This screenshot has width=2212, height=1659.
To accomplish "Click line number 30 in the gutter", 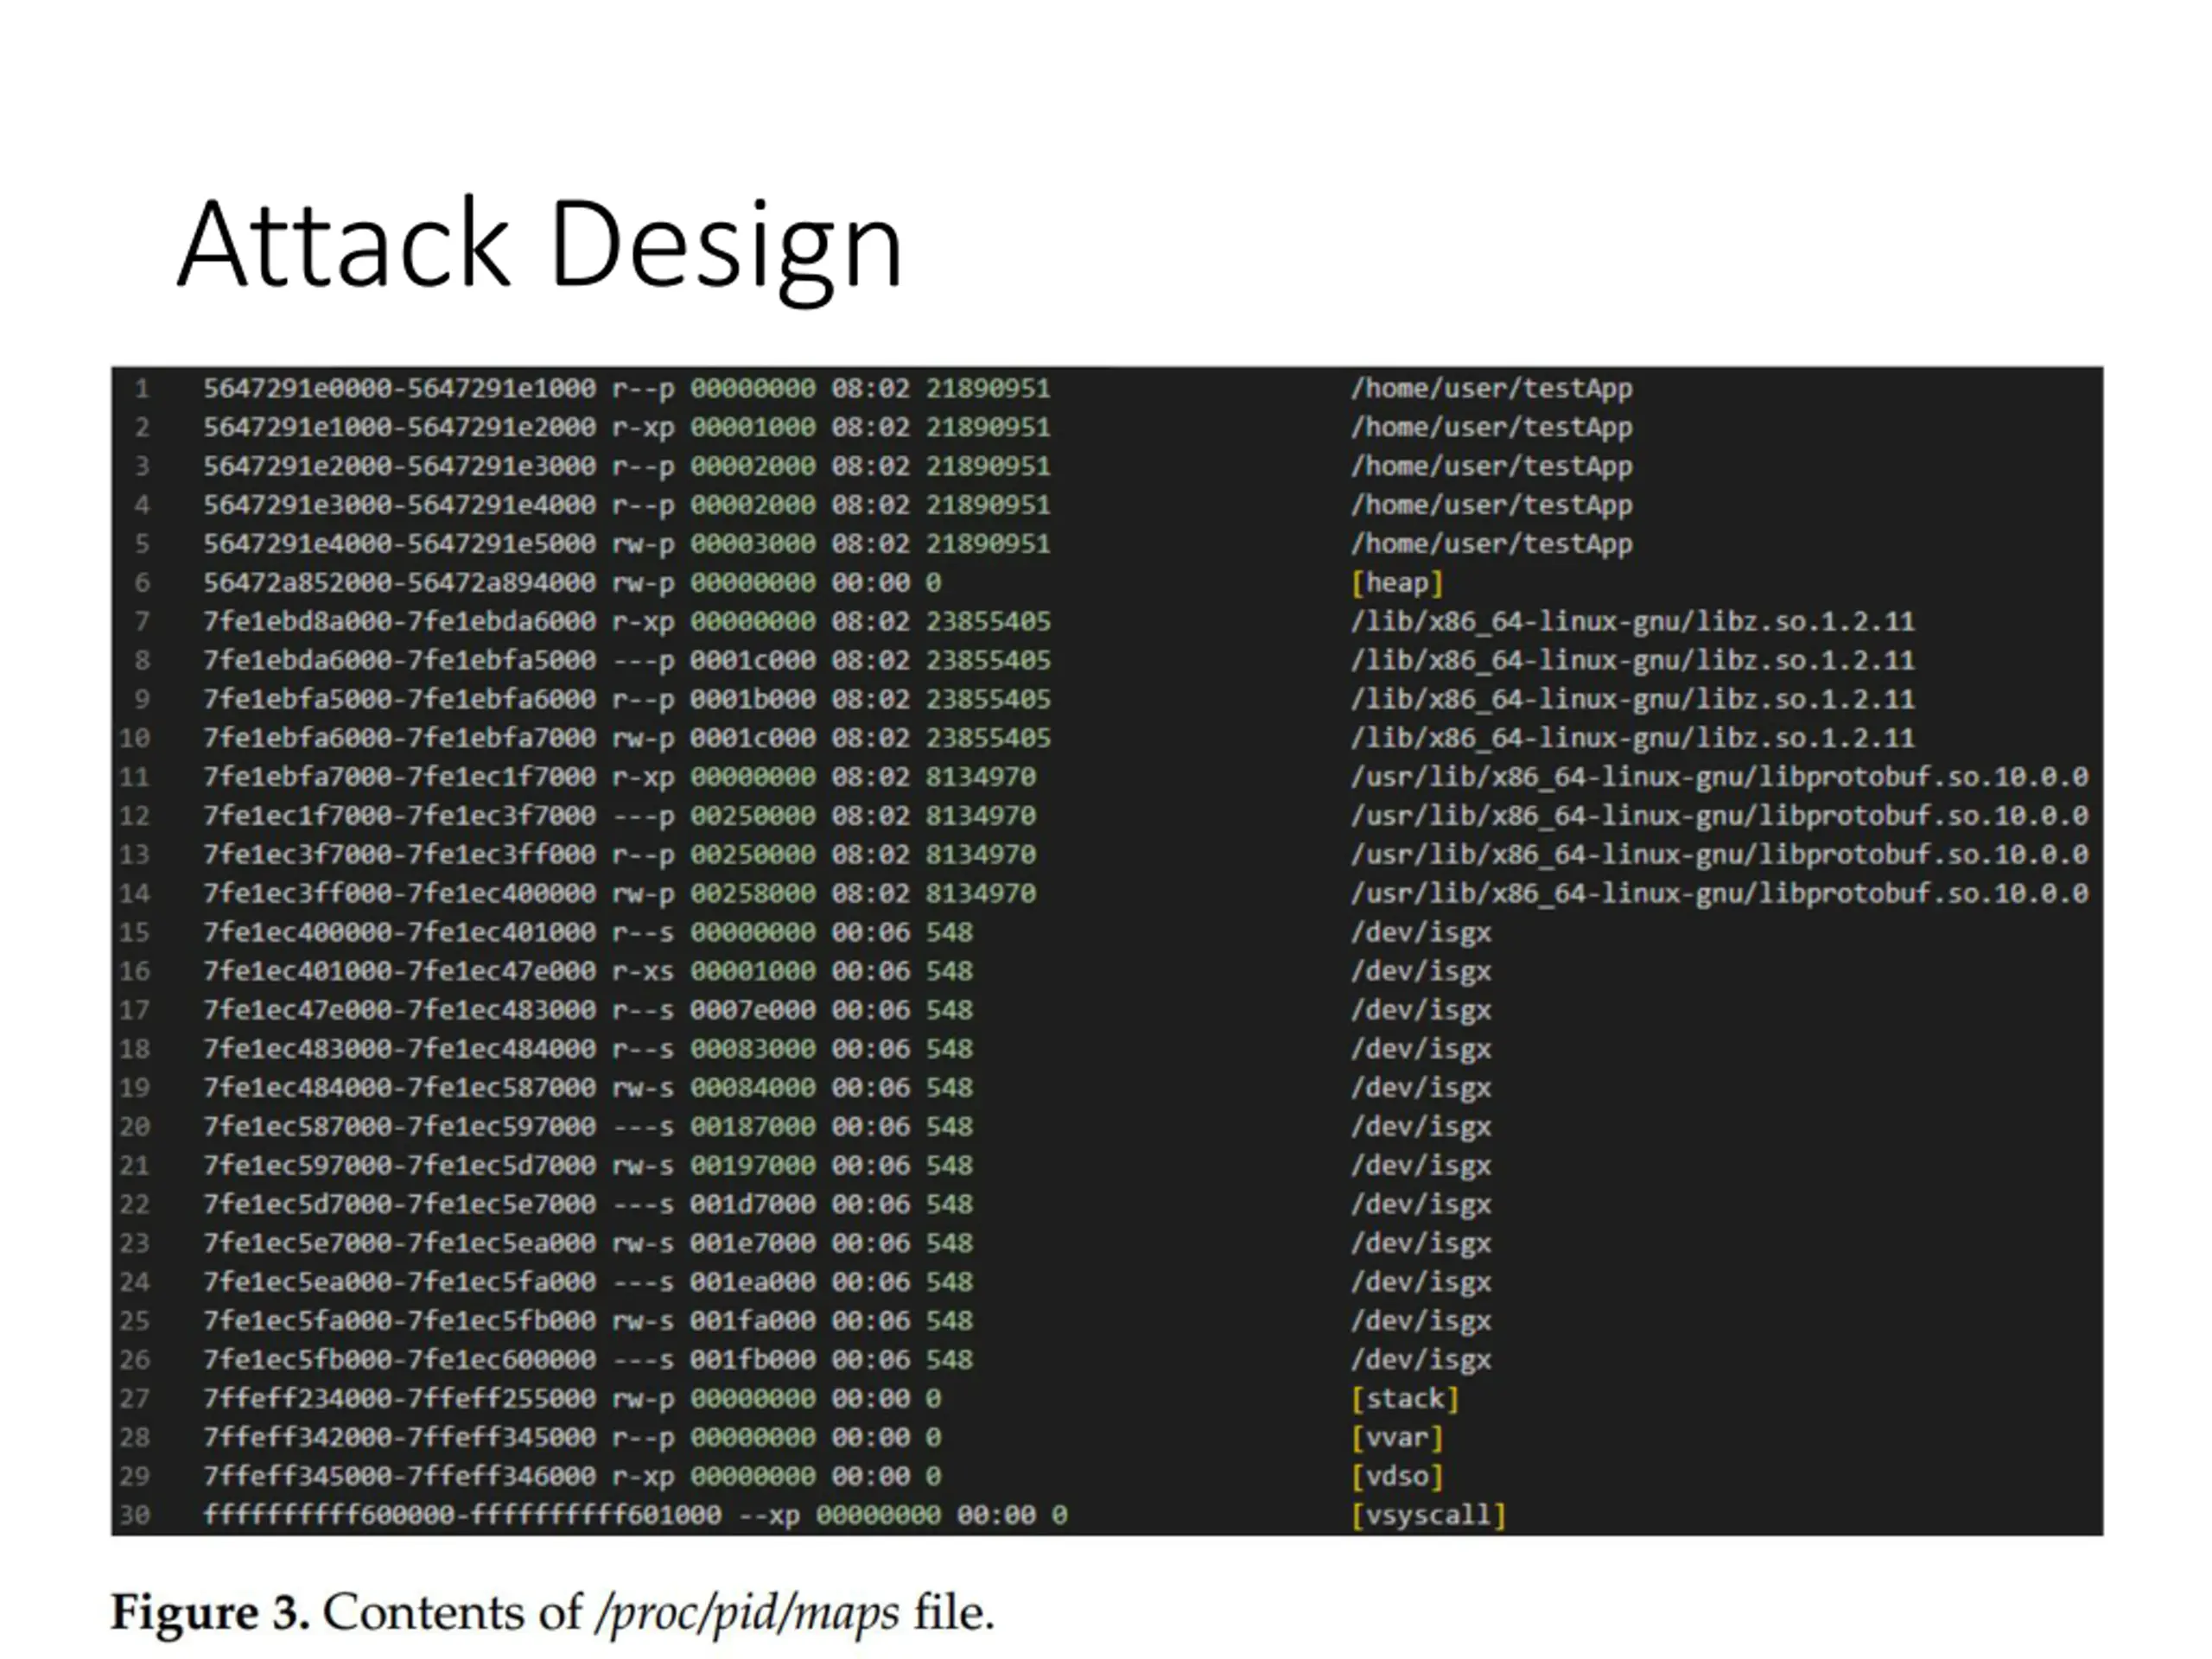I will [134, 1515].
